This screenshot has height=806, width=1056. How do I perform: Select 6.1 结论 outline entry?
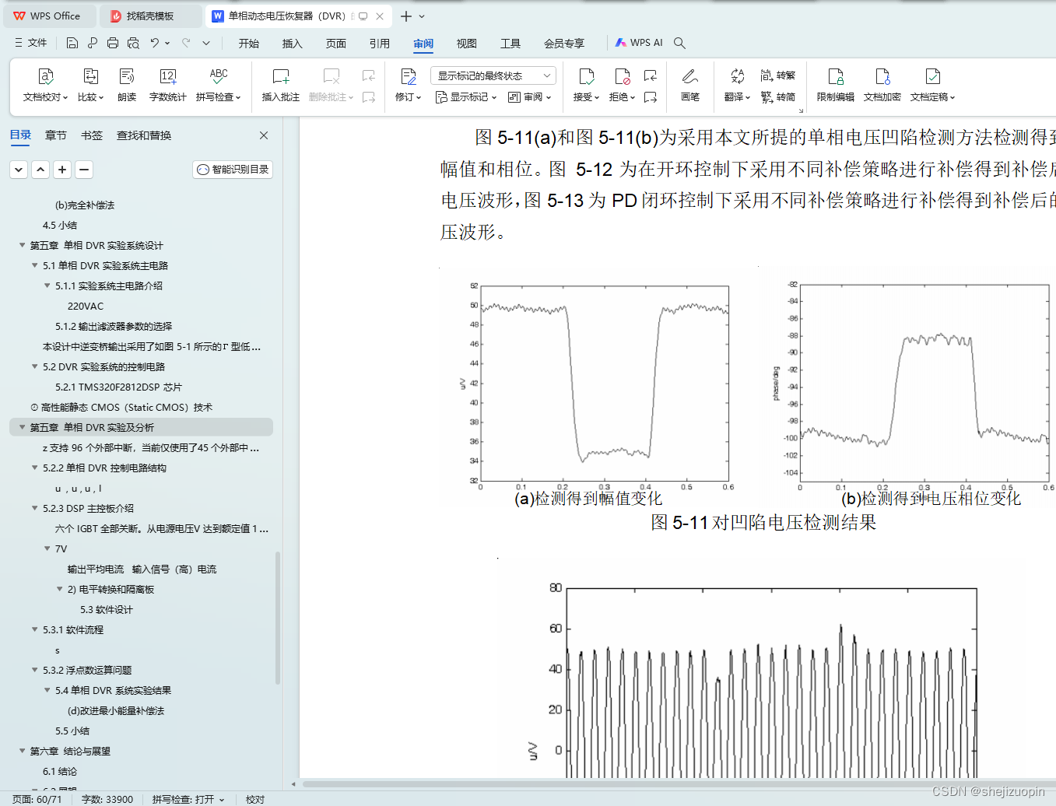[60, 771]
